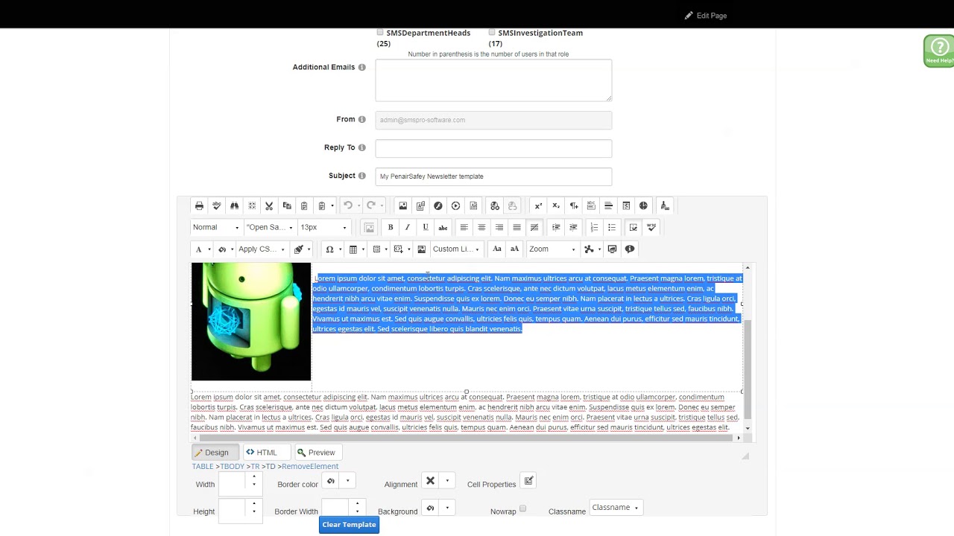Open Find and Replace binoculars icon
The height and width of the screenshot is (536, 954).
point(234,205)
